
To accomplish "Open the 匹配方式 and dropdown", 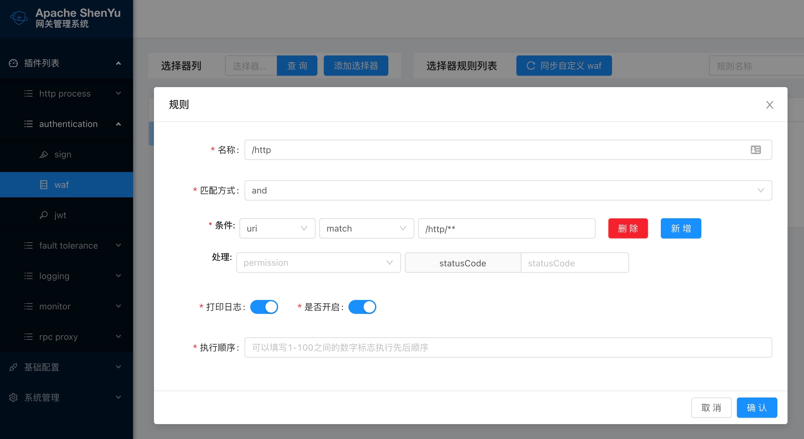I will pyautogui.click(x=508, y=190).
